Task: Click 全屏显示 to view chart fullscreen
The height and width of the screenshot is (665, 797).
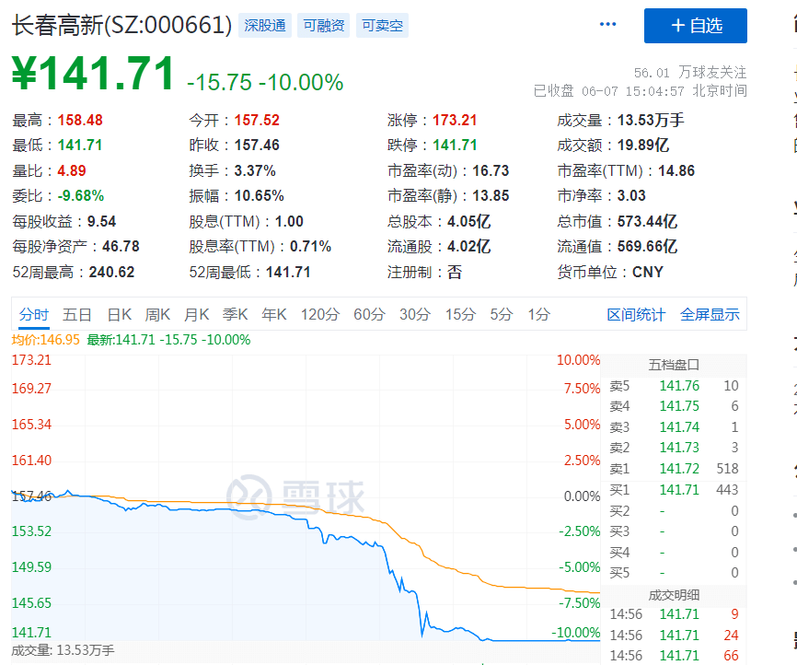Action: pyautogui.click(x=710, y=314)
